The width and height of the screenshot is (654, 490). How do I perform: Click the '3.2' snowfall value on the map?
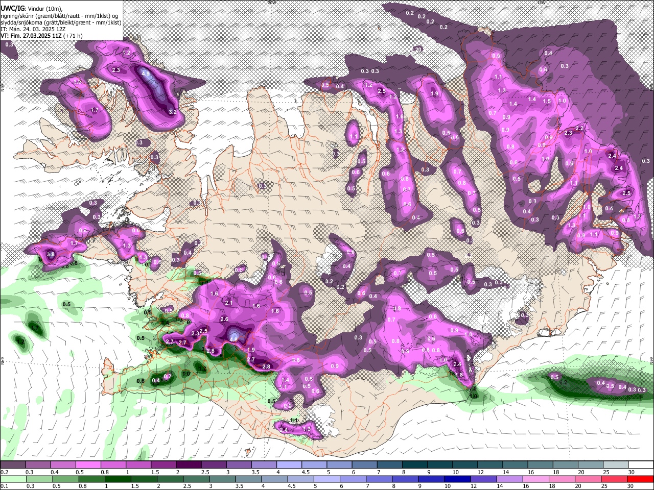point(172,112)
